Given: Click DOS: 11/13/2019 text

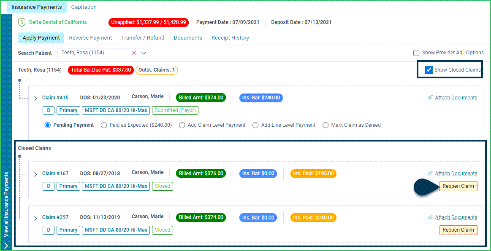Looking at the screenshot, I should coord(100,217).
